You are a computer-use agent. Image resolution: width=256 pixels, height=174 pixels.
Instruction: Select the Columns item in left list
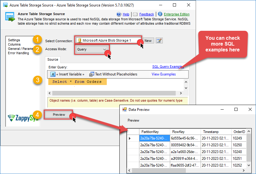click(14, 44)
